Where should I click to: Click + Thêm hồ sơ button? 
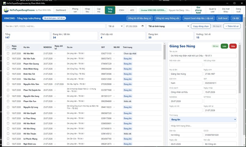click(x=232, y=26)
